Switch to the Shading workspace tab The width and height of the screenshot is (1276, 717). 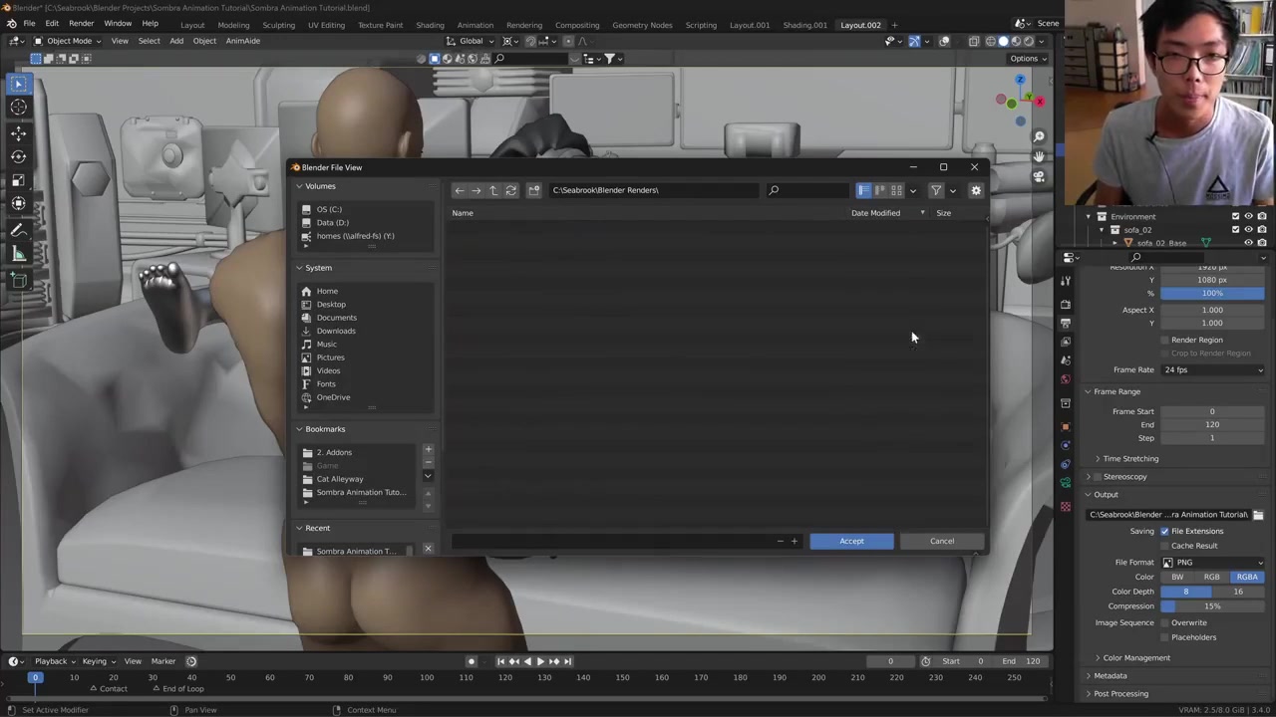(430, 25)
